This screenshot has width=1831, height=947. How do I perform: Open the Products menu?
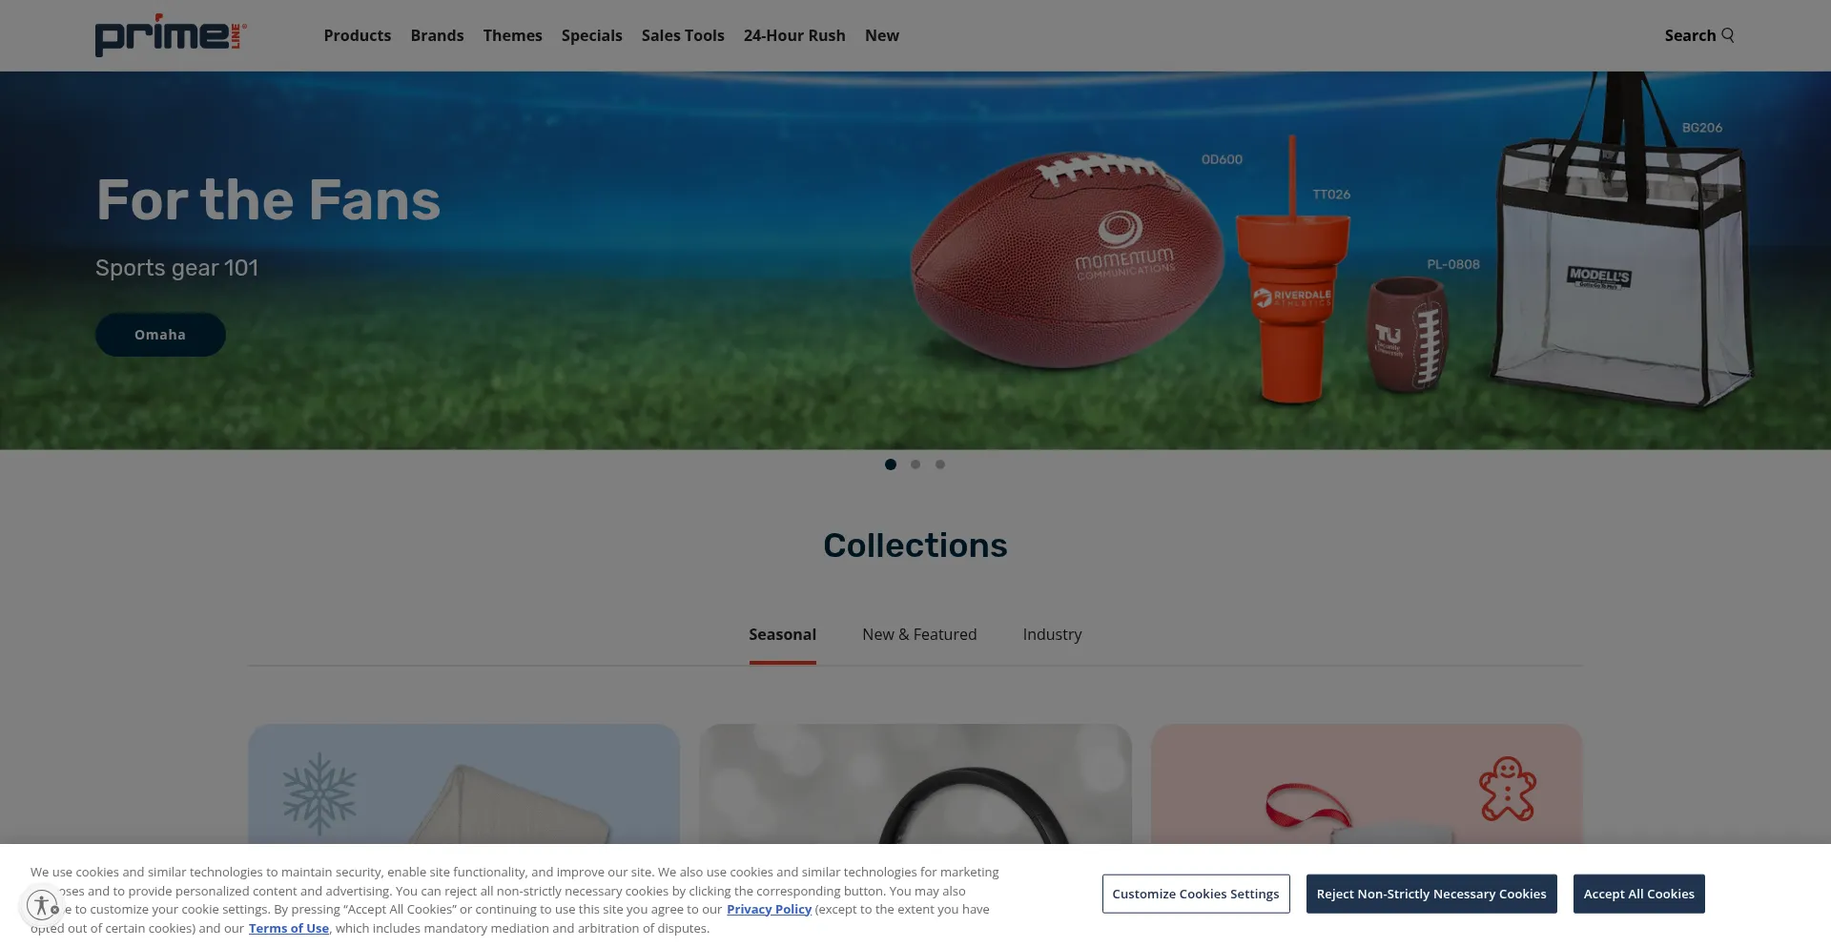pyautogui.click(x=358, y=35)
